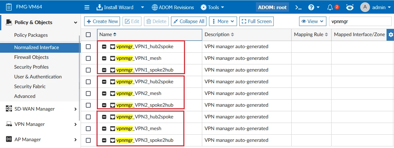Open the admin user dropdown

pyautogui.click(x=382, y=7)
